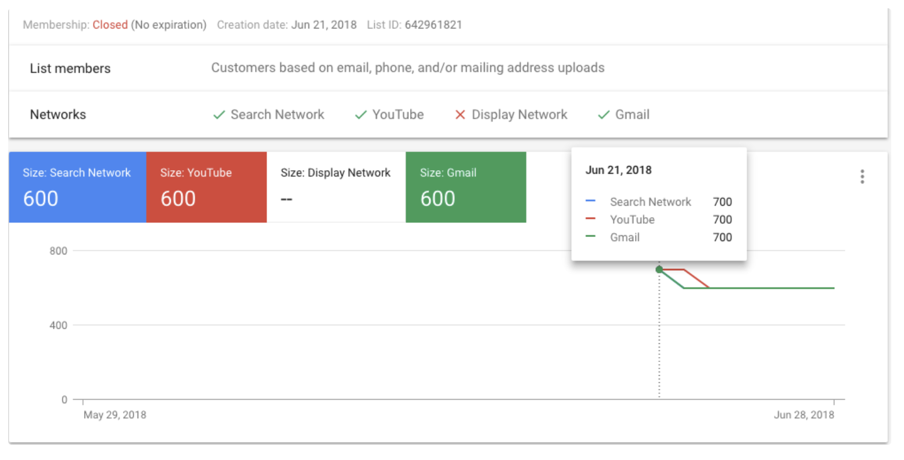This screenshot has width=904, height=460.
Task: Open the three-dot chart options menu
Action: coord(862,177)
